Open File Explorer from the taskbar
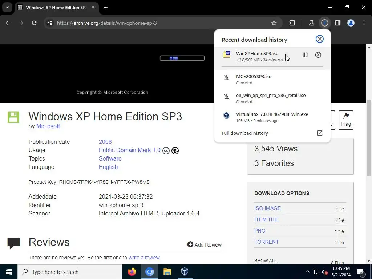Screen dimensions: 372x279 (x=167, y=272)
